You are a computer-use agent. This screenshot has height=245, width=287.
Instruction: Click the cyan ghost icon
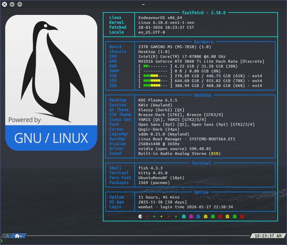(184, 217)
